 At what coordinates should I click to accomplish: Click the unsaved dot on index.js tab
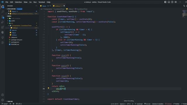pos(64,6)
